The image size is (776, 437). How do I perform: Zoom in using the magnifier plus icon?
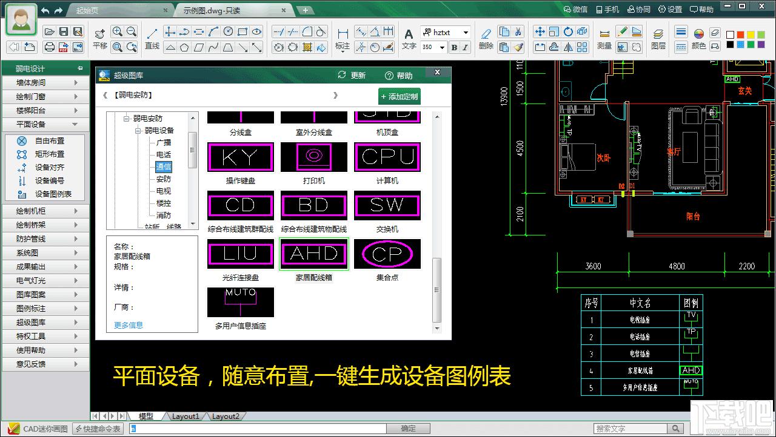(x=117, y=31)
